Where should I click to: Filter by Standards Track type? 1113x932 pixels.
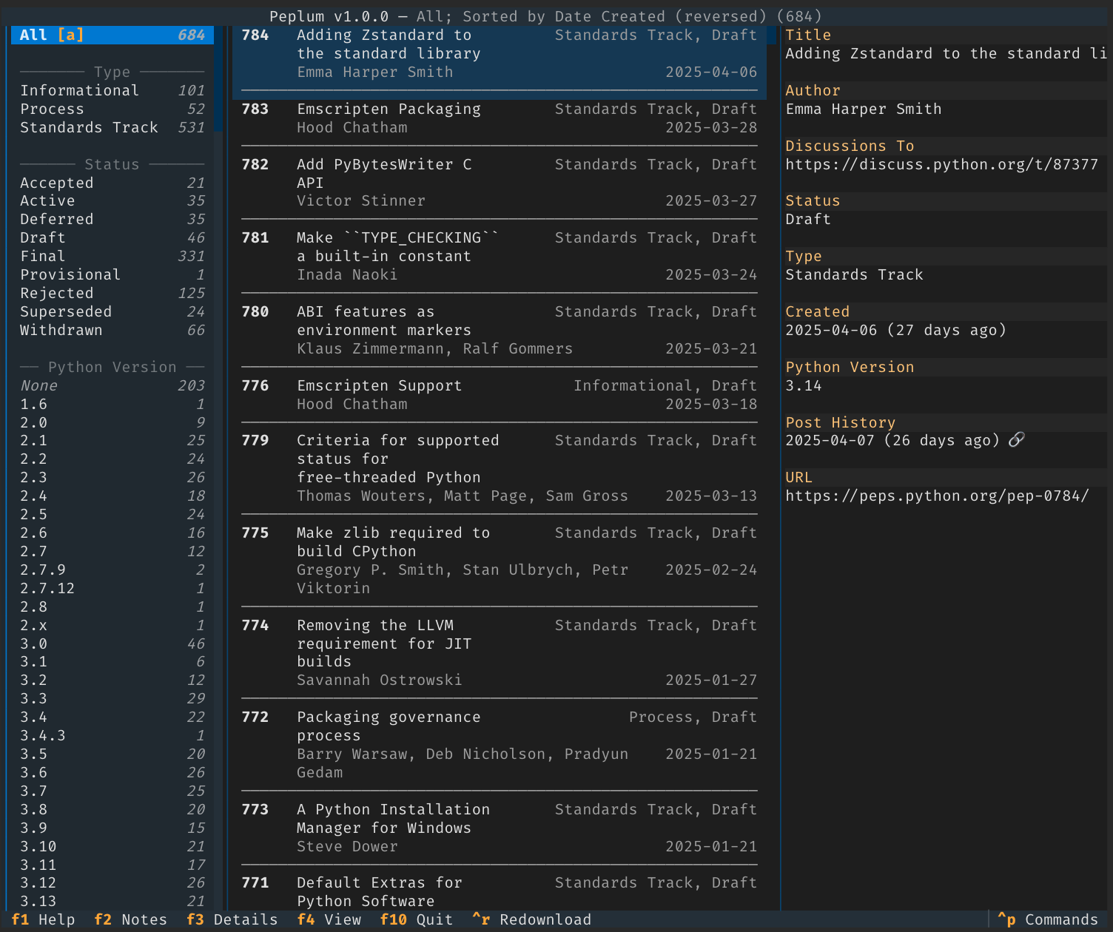(112, 127)
